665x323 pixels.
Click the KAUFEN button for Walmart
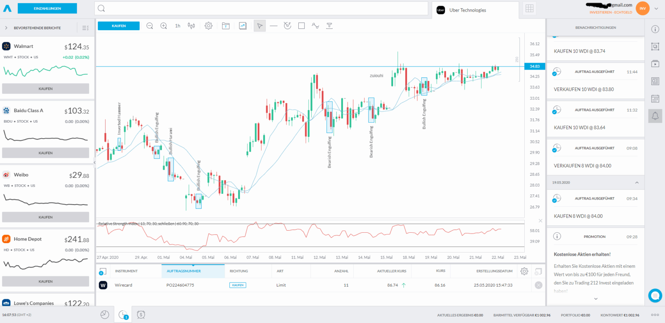coord(45,89)
